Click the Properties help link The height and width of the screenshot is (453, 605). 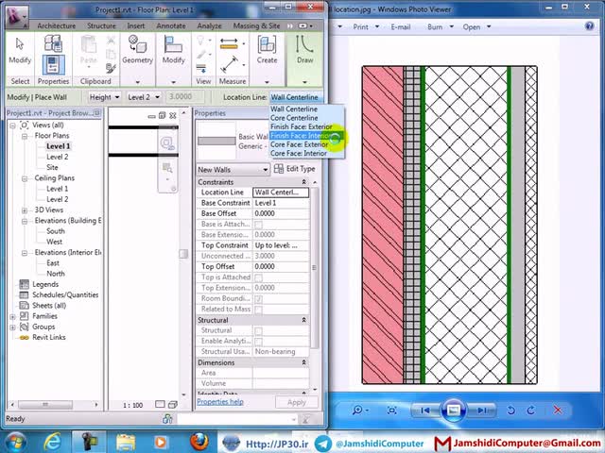(220, 402)
